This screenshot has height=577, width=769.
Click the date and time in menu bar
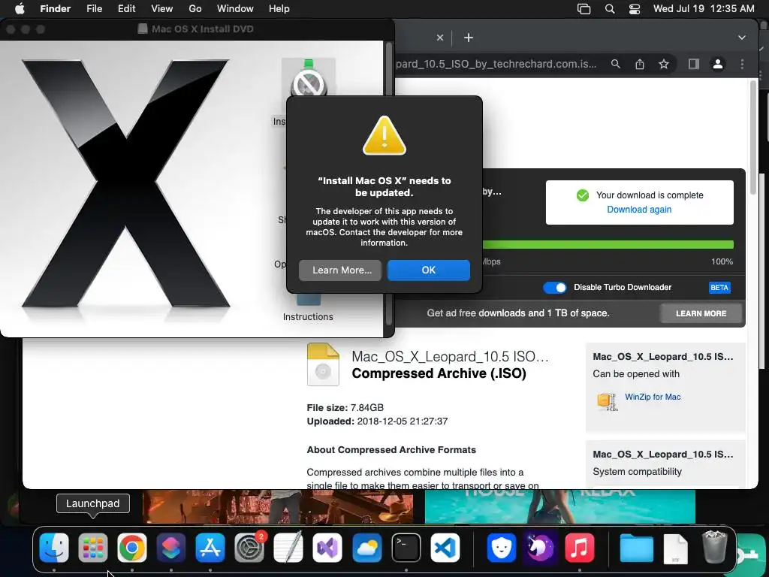[704, 9]
